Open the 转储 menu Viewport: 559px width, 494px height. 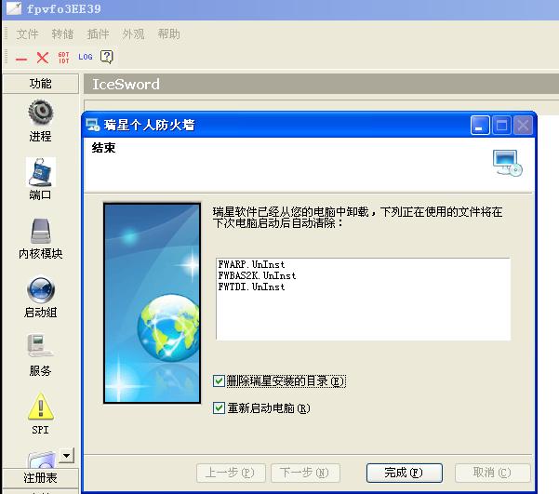click(62, 34)
